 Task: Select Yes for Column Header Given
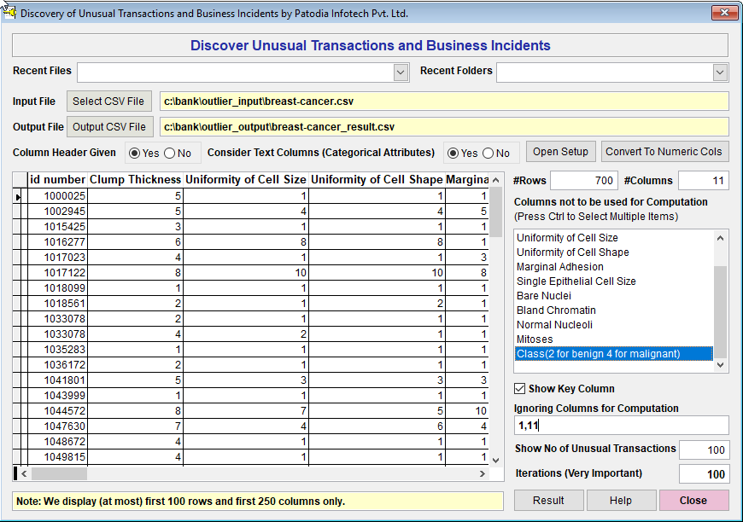tap(135, 154)
